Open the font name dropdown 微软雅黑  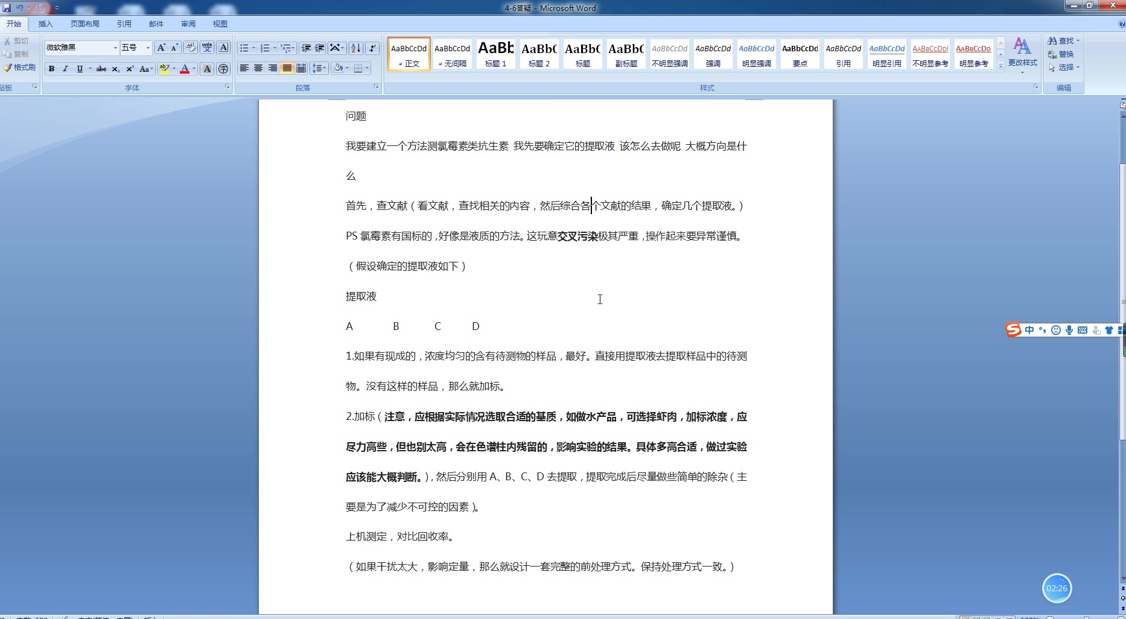click(x=115, y=48)
